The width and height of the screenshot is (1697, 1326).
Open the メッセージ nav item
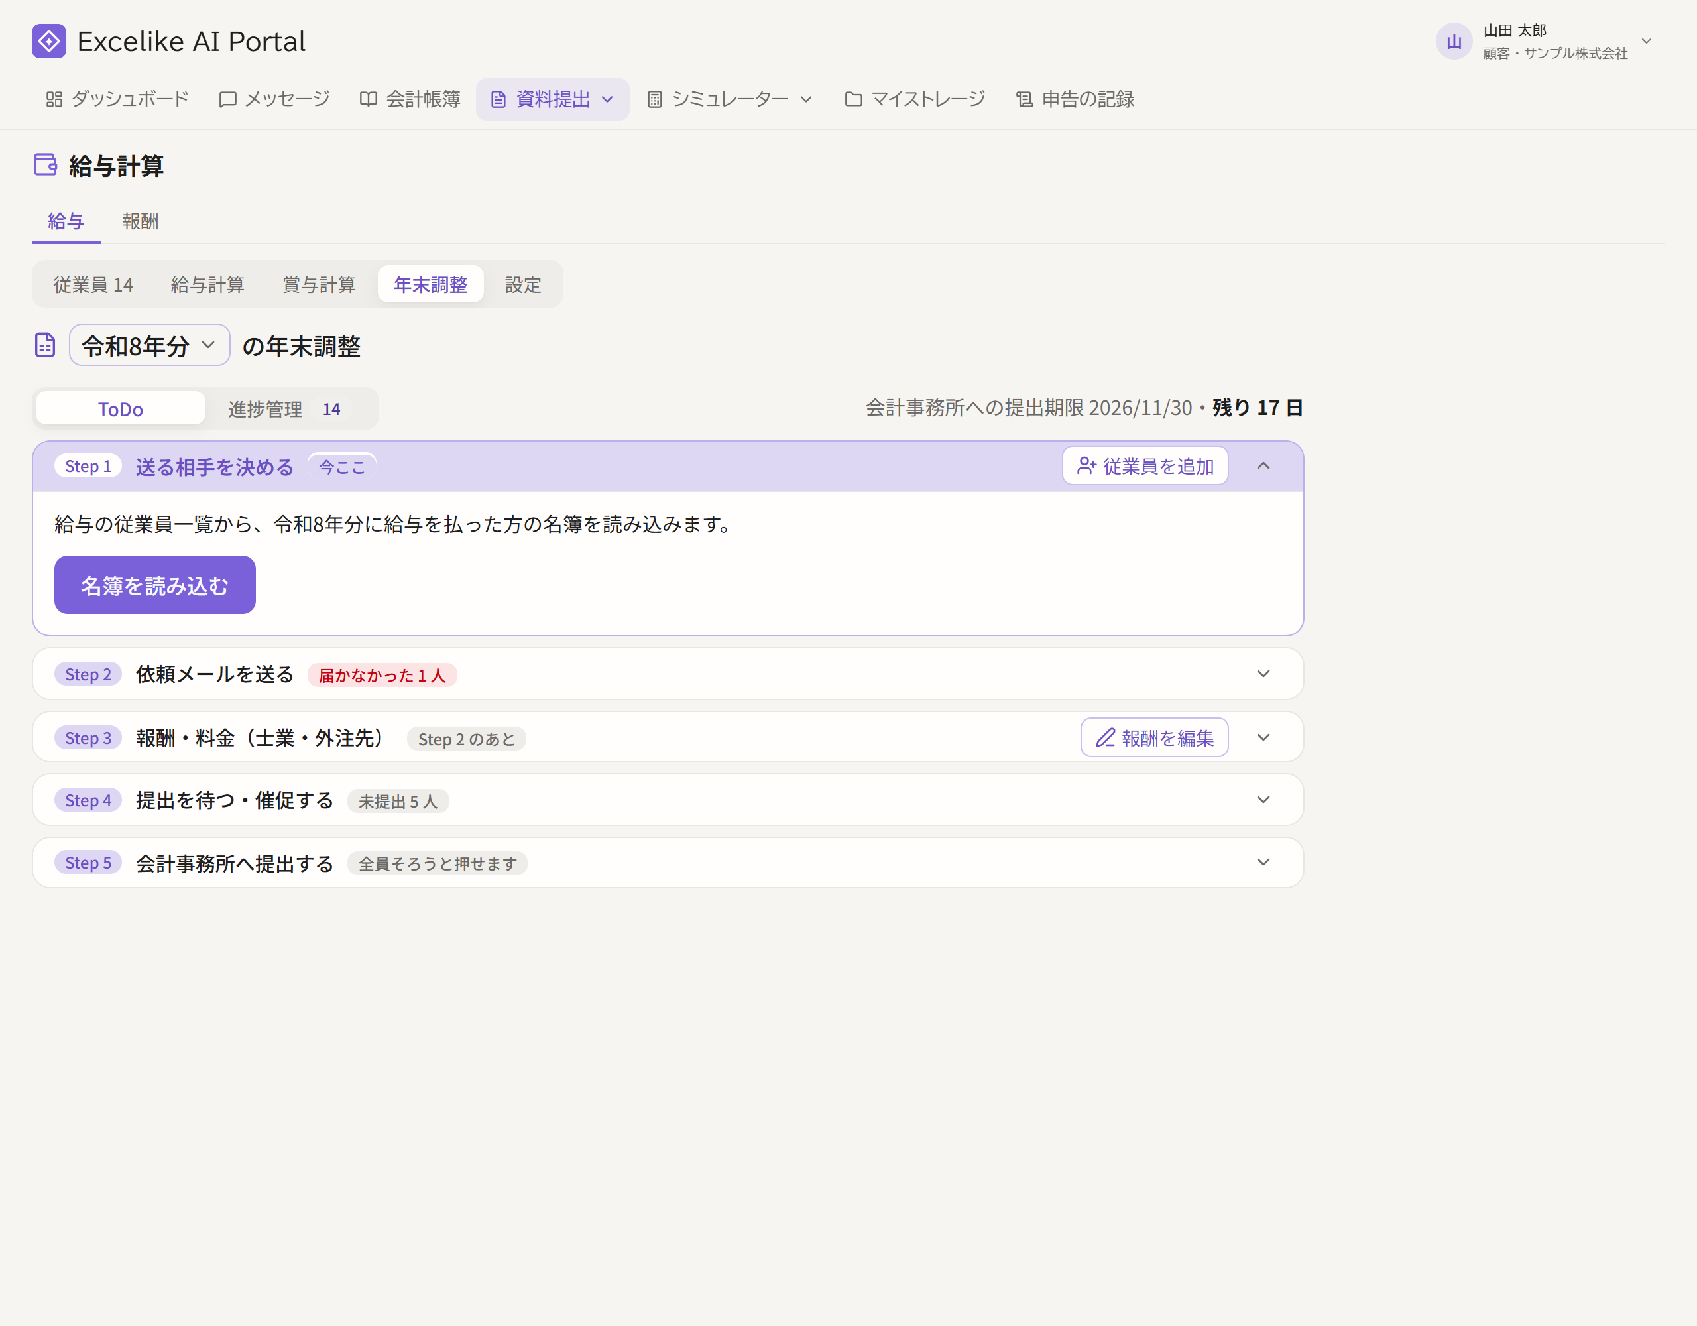point(274,99)
